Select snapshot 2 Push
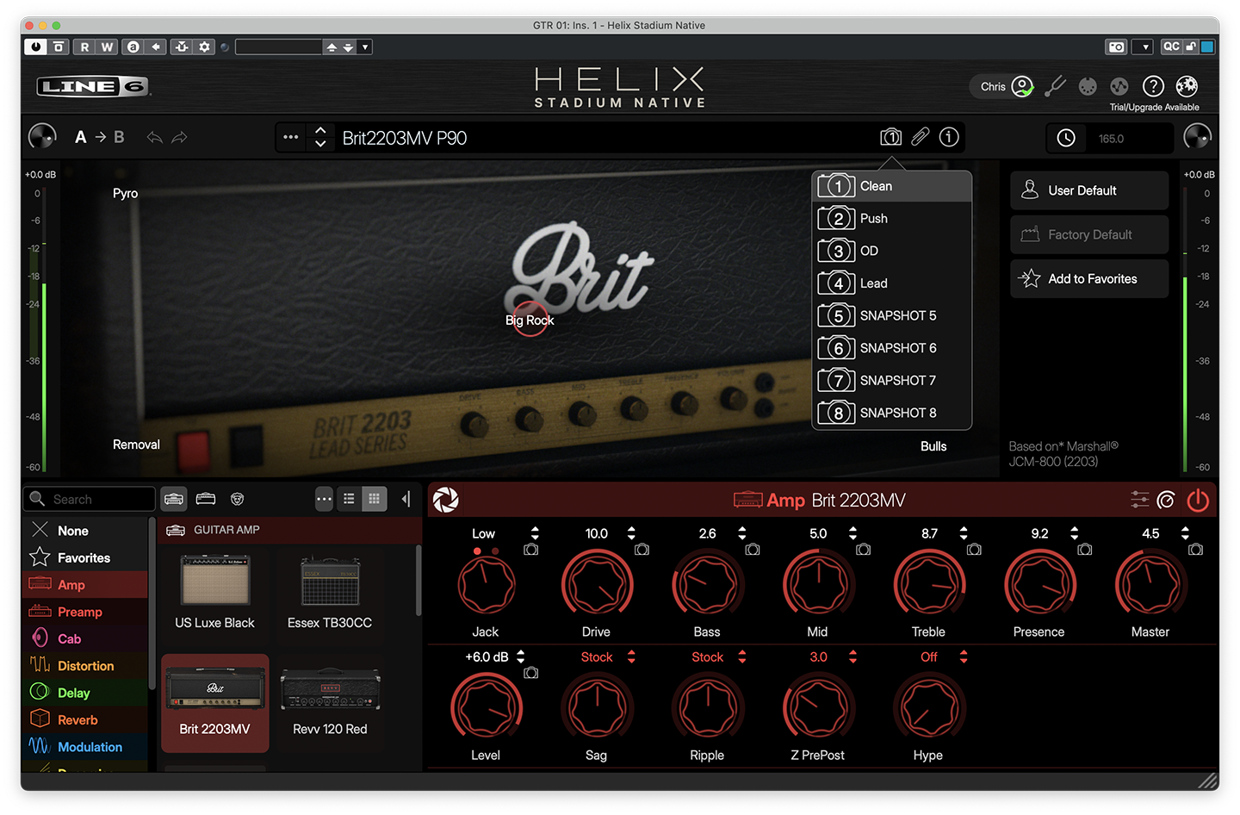Image resolution: width=1240 pixels, height=815 pixels. tap(892, 219)
